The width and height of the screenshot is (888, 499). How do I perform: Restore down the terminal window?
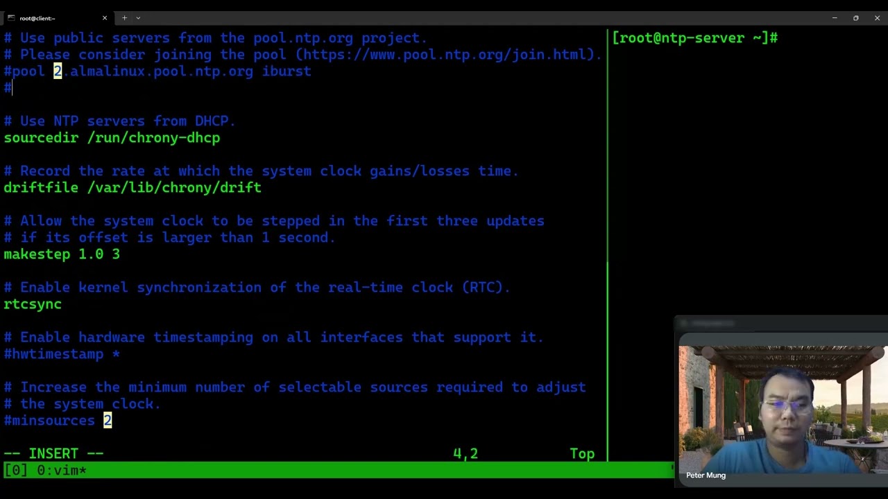pyautogui.click(x=856, y=18)
